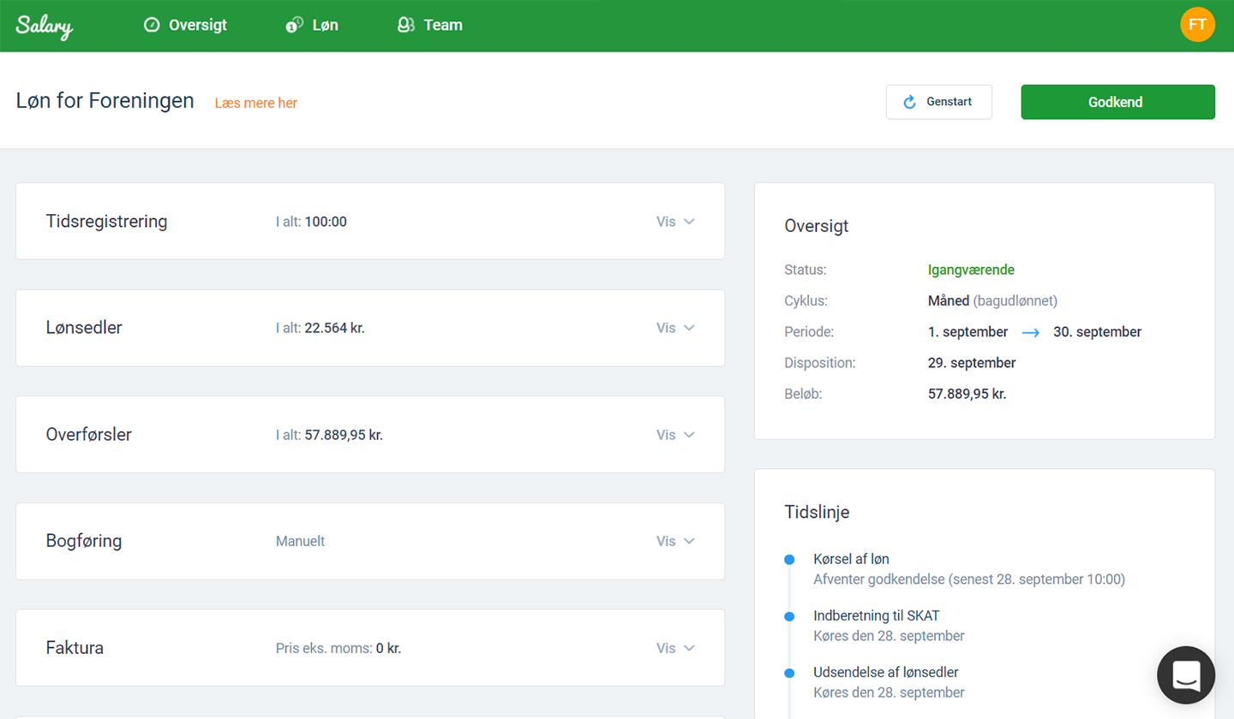Click the refresh icon on Genstart button
Viewport: 1234px width, 719px height.
[910, 102]
